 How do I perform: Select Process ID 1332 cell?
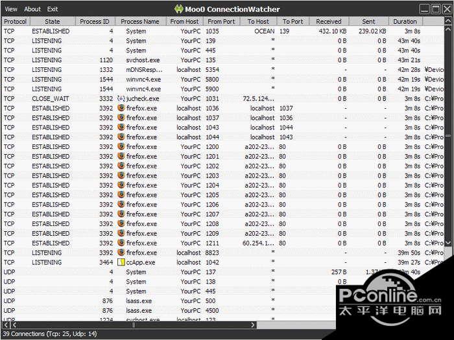pyautogui.click(x=106, y=70)
